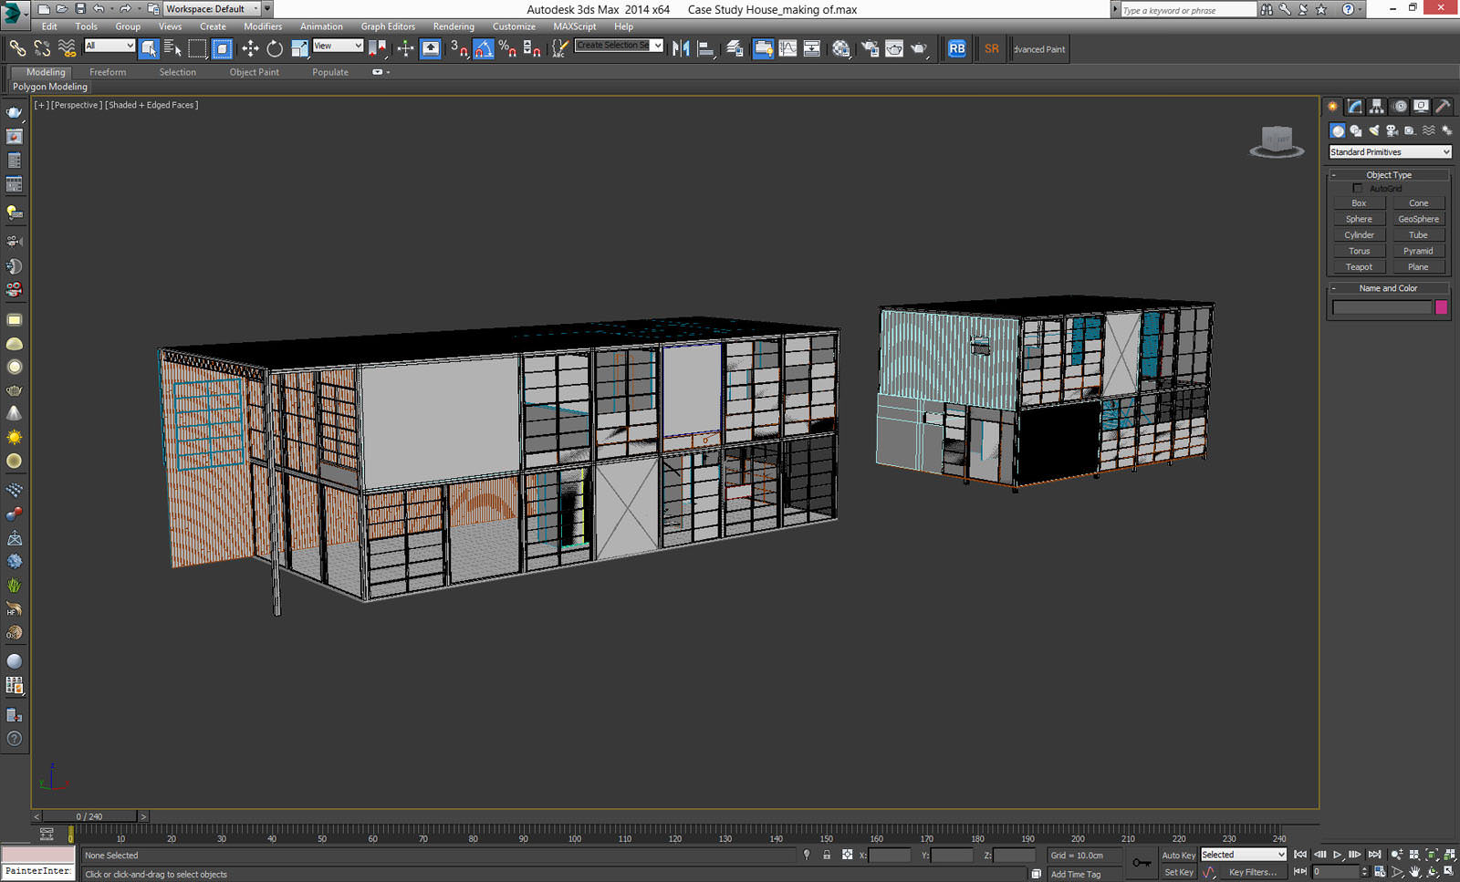Viewport: 1460px width, 882px height.
Task: Toggle Auto Key animation mode
Action: pos(1178,855)
